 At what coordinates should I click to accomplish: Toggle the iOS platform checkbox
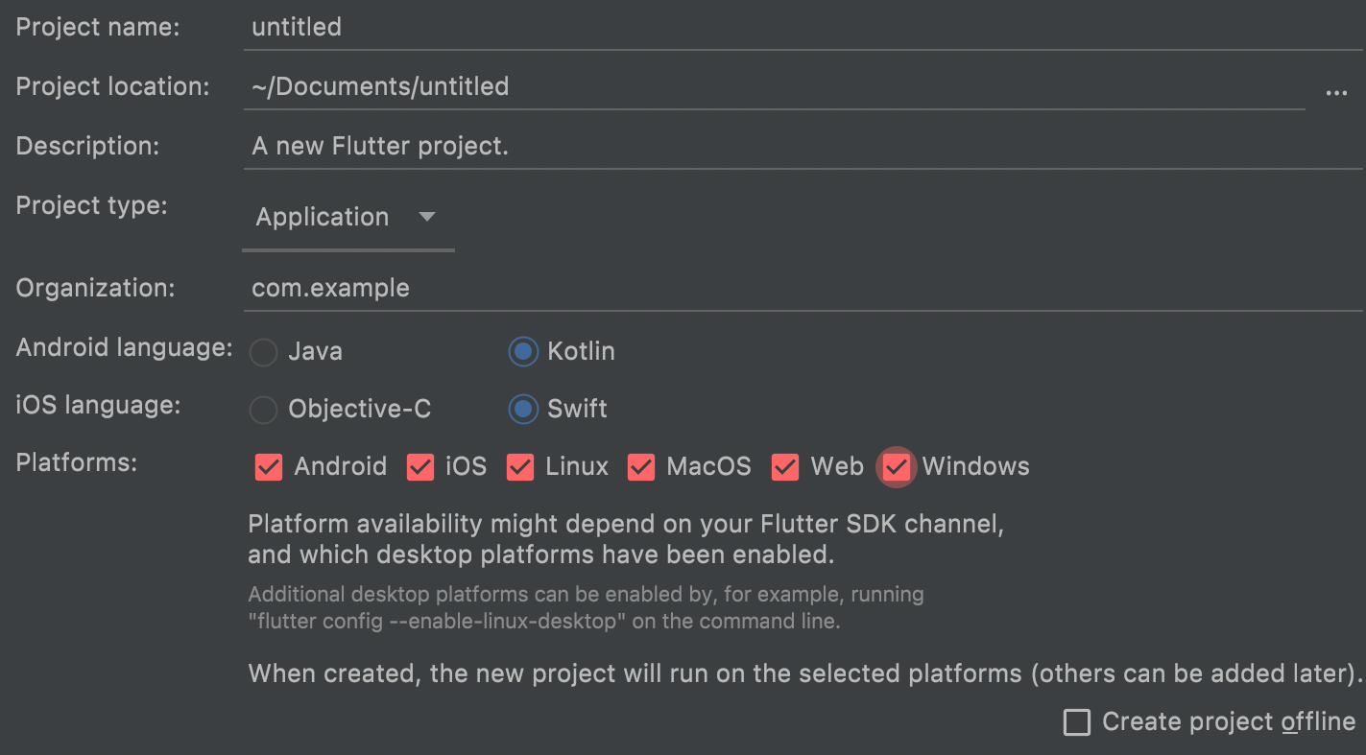click(x=420, y=467)
